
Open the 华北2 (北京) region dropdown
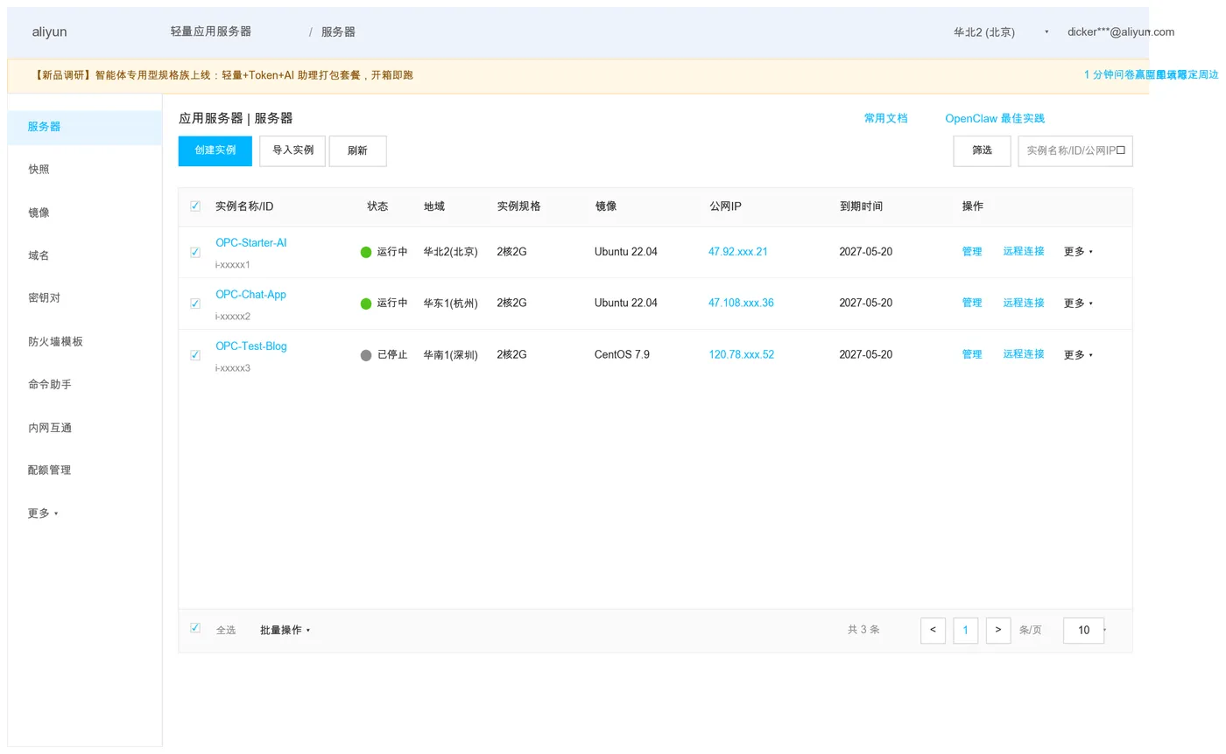[x=1001, y=32]
